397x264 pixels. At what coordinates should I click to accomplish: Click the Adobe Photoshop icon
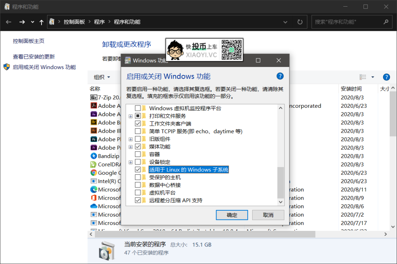[94, 139]
